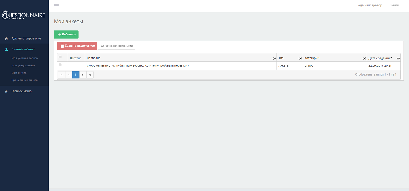Screen dimensions: 409x191
Task: Open filter icon for Дата создания column
Action: coord(398,58)
